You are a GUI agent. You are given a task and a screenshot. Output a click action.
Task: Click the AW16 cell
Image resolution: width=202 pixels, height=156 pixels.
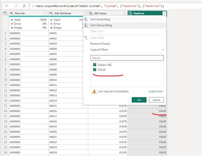pos(68,111)
